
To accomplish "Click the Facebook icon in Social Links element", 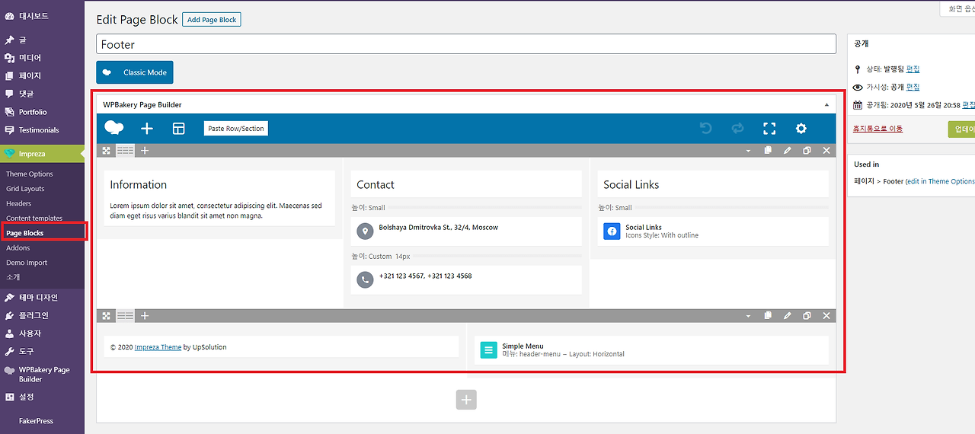I will point(612,231).
